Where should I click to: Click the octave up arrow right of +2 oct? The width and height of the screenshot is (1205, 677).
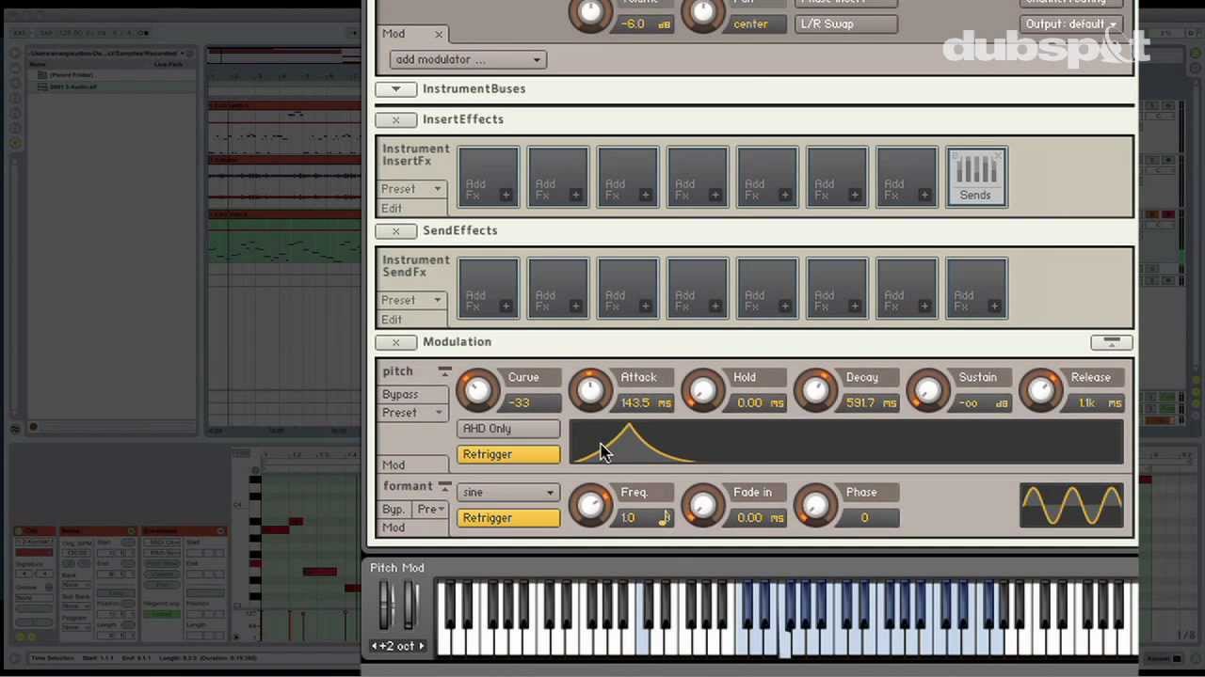421,646
